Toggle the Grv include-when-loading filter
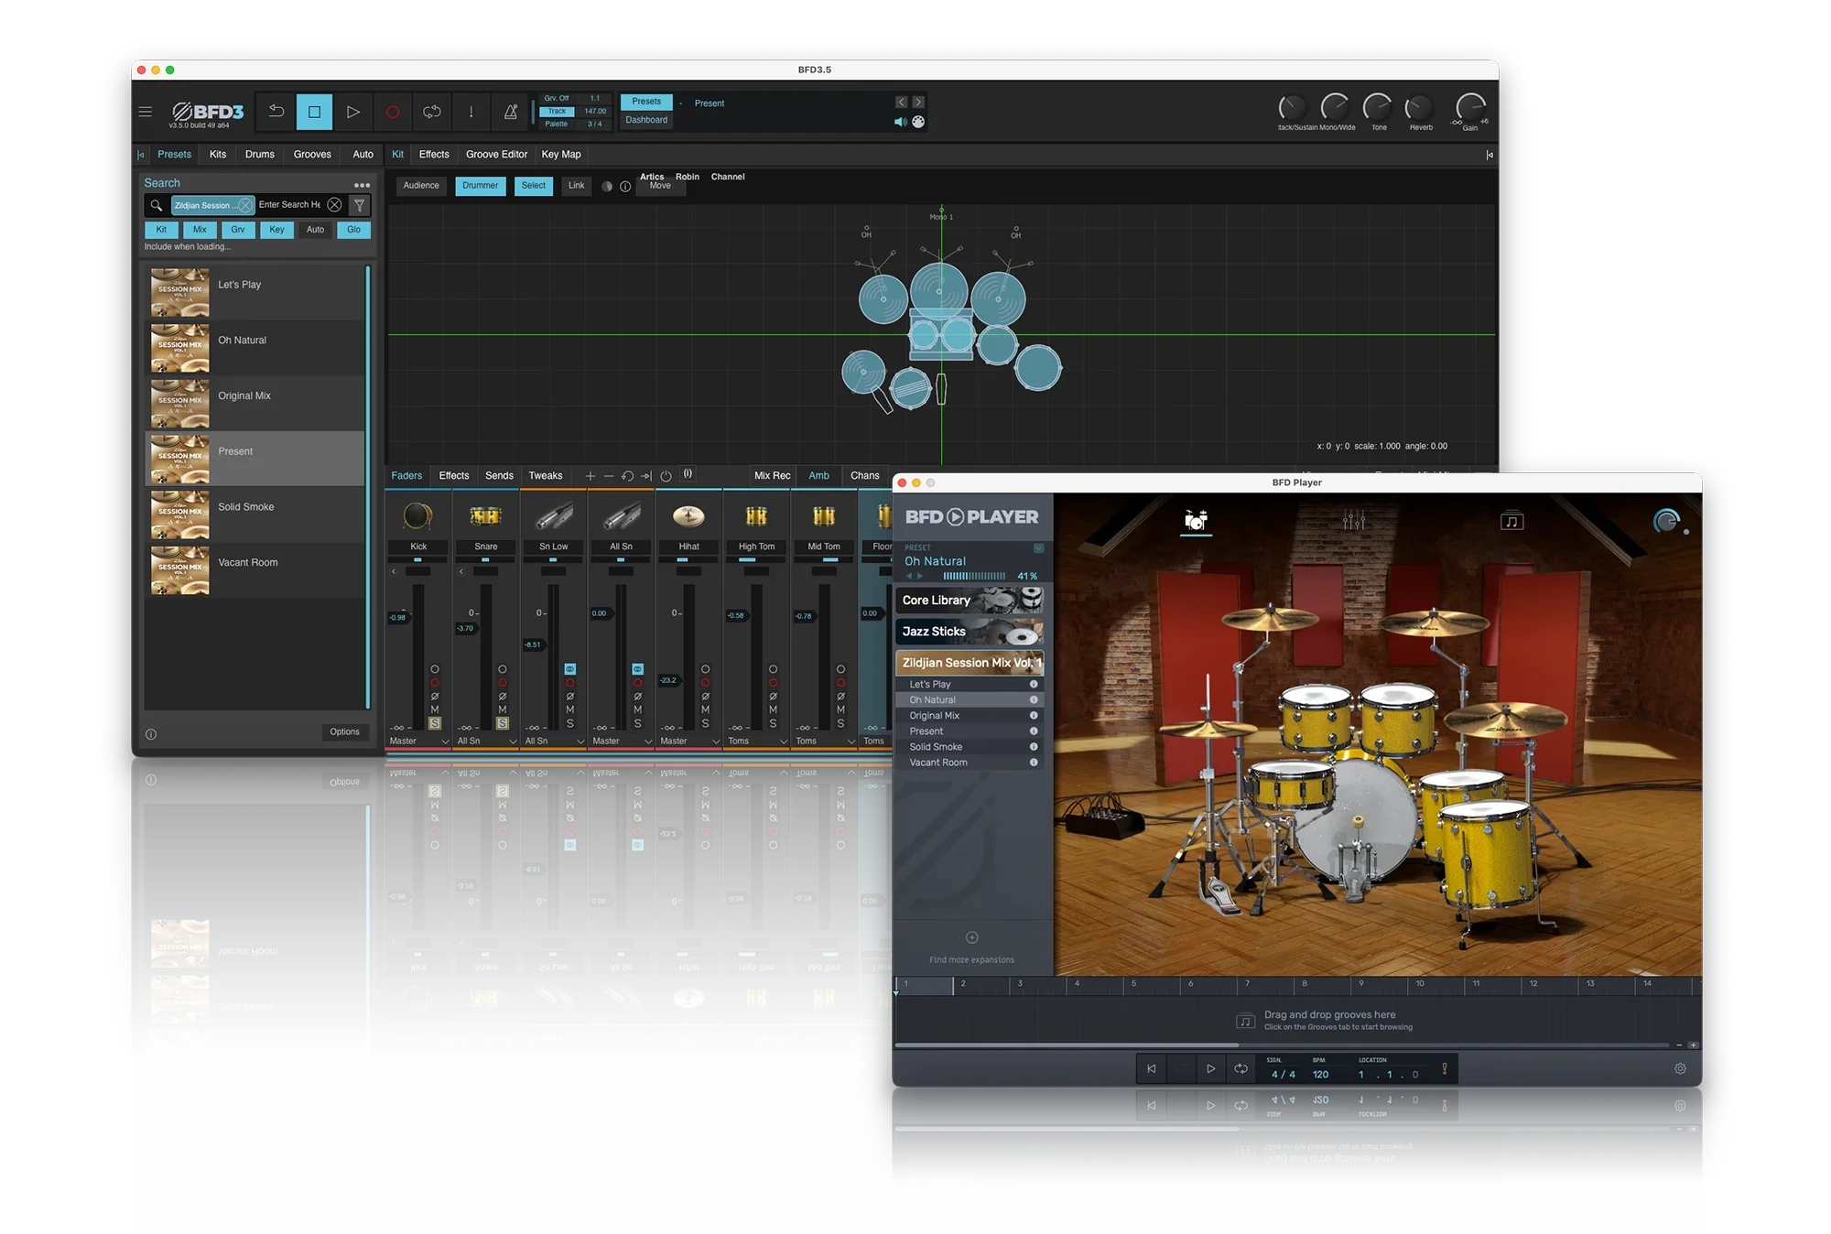 (238, 230)
